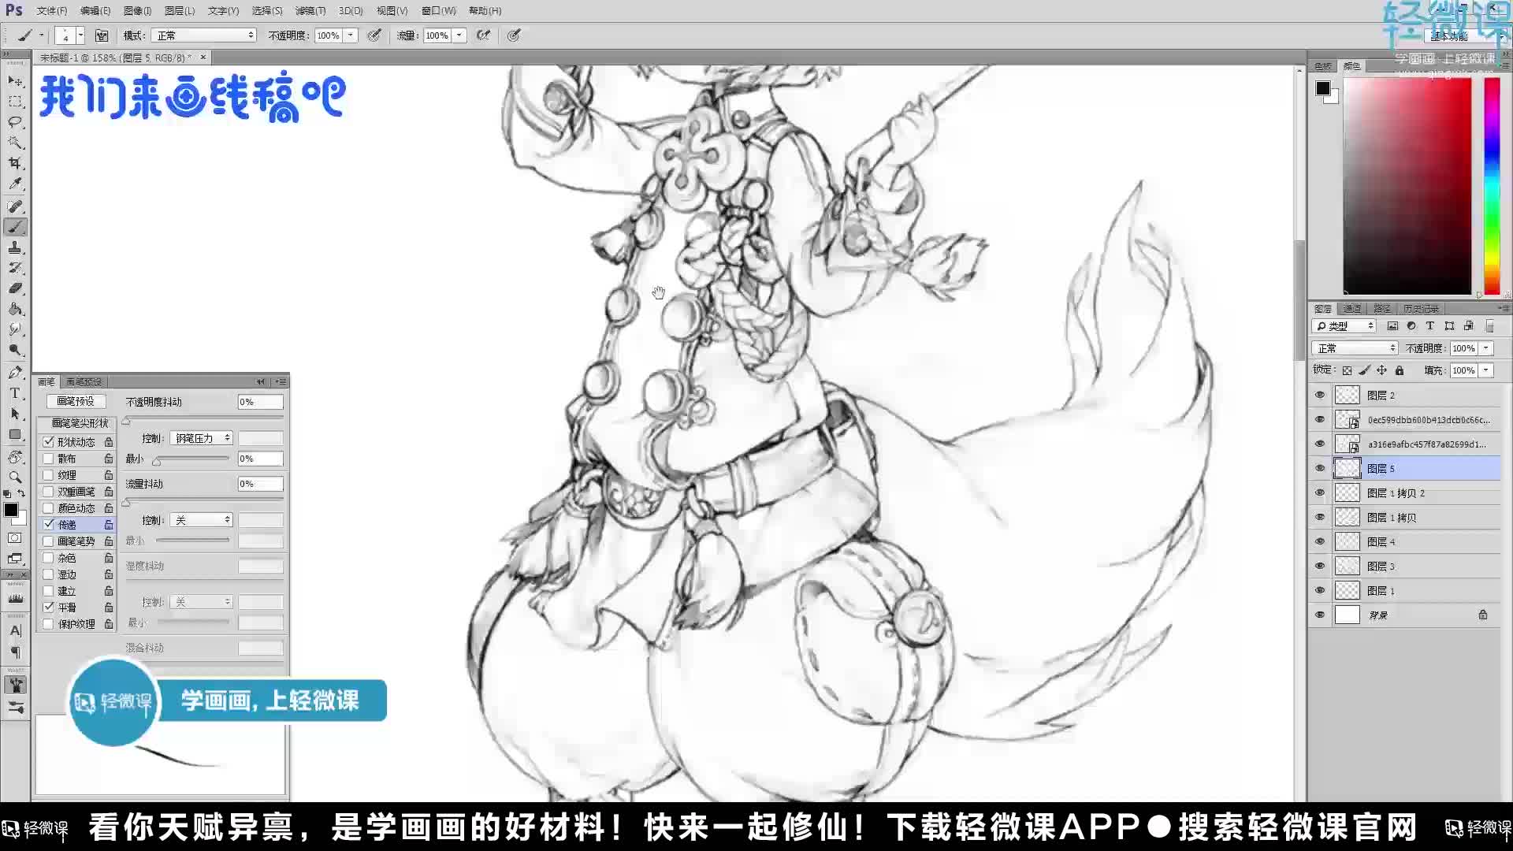Open the brush 模式 blend mode dropdown

coord(205,35)
